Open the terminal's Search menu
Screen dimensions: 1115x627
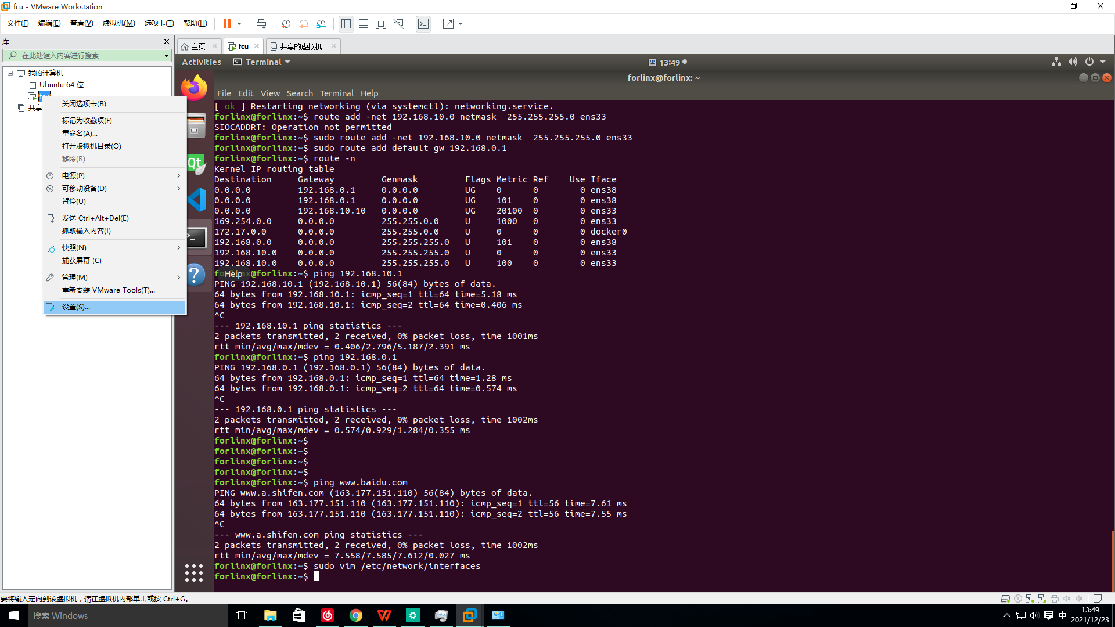[300, 93]
